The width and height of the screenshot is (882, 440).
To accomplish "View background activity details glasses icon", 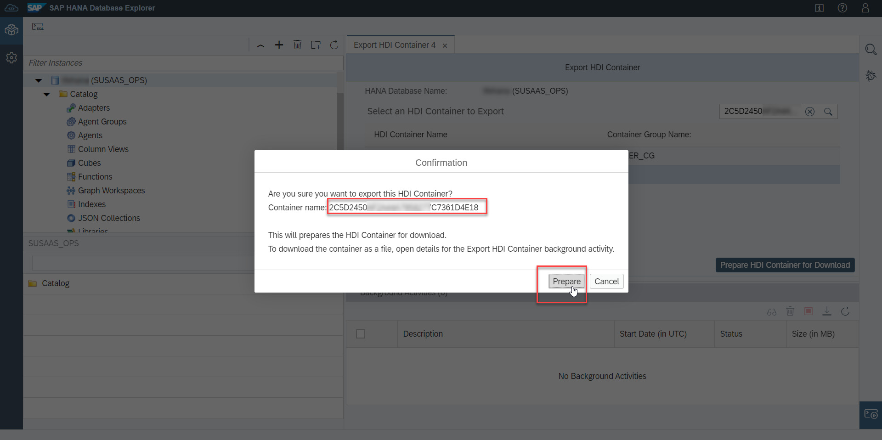I will pyautogui.click(x=772, y=312).
